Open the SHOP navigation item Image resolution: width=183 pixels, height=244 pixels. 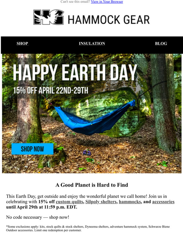pos(22,44)
